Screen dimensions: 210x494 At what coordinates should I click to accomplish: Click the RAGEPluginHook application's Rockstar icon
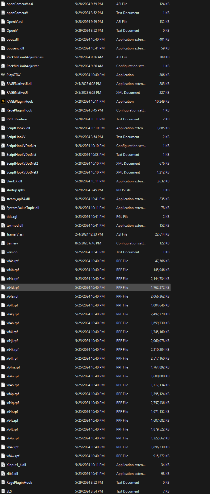[3, 101]
